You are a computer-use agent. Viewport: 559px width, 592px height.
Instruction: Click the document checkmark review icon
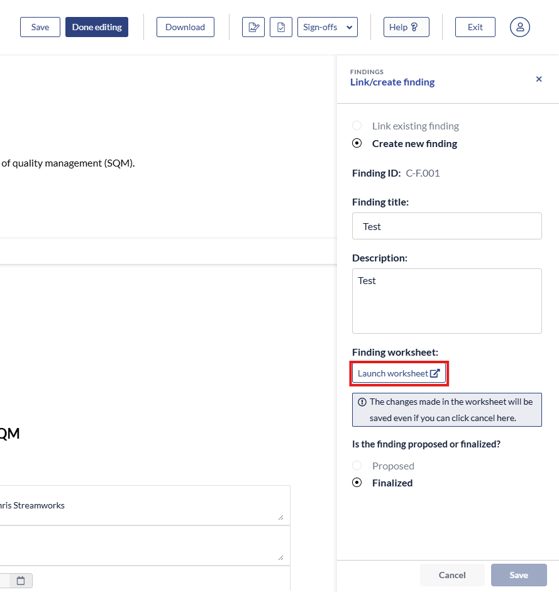[281, 27]
